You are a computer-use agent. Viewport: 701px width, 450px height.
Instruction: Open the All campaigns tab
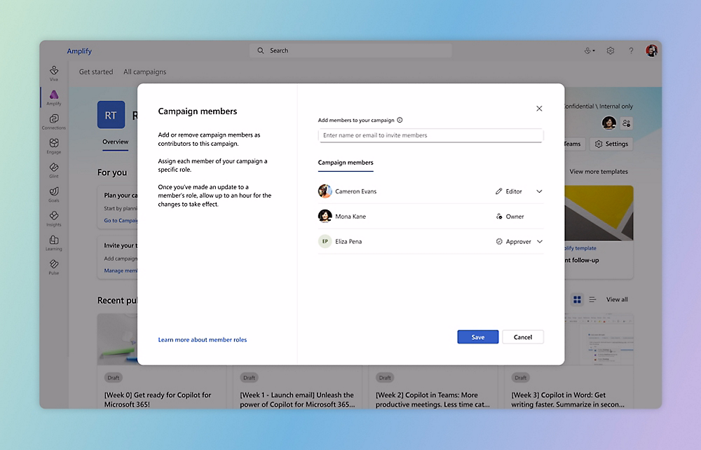pos(145,71)
